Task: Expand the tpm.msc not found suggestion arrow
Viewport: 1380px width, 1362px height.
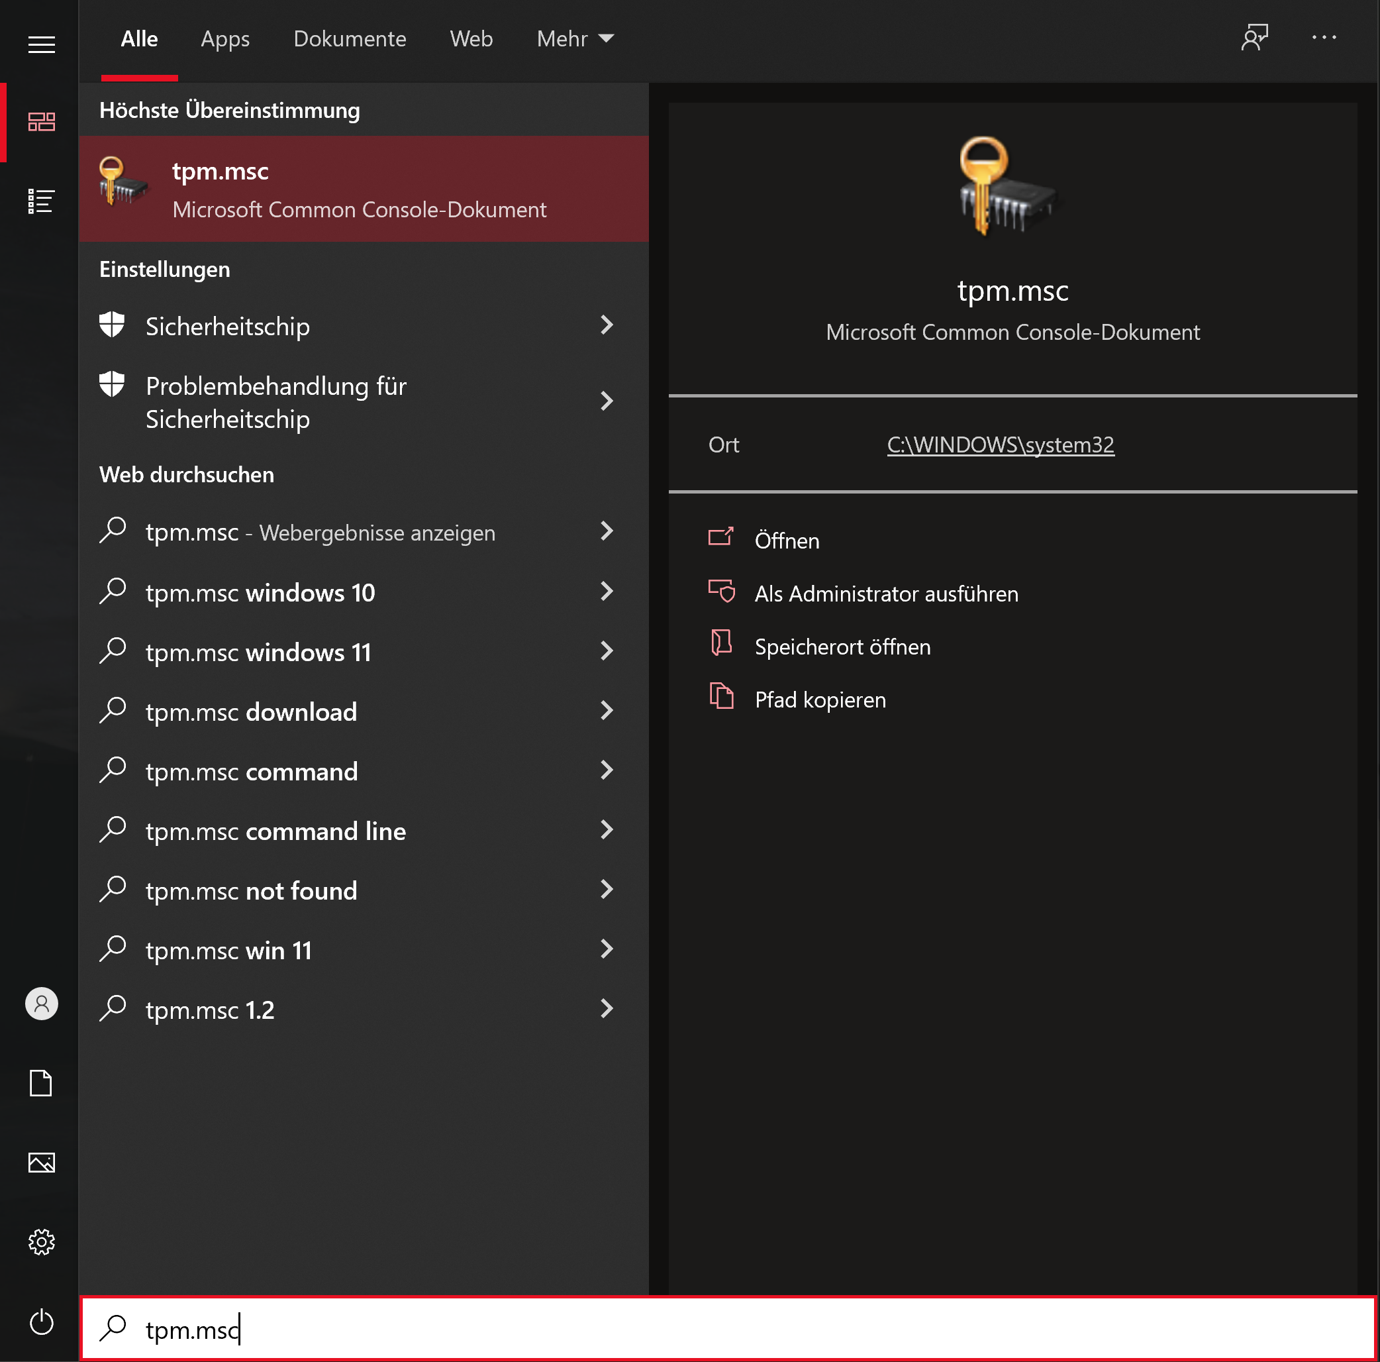Action: (x=607, y=890)
